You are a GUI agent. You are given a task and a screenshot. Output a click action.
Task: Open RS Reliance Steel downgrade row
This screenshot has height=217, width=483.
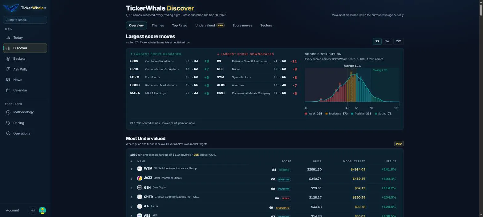257,61
